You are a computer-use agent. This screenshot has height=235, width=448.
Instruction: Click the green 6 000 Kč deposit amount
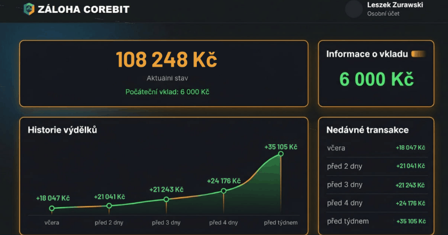point(376,79)
